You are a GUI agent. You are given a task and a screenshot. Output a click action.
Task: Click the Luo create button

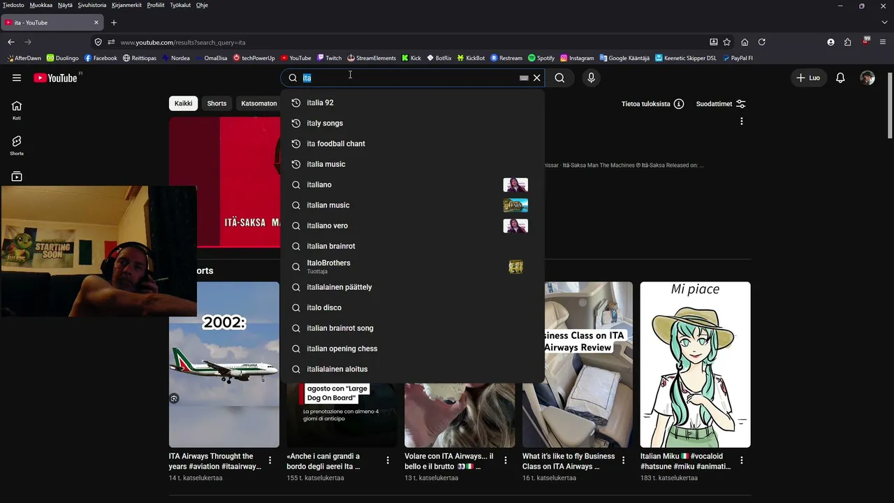click(808, 78)
